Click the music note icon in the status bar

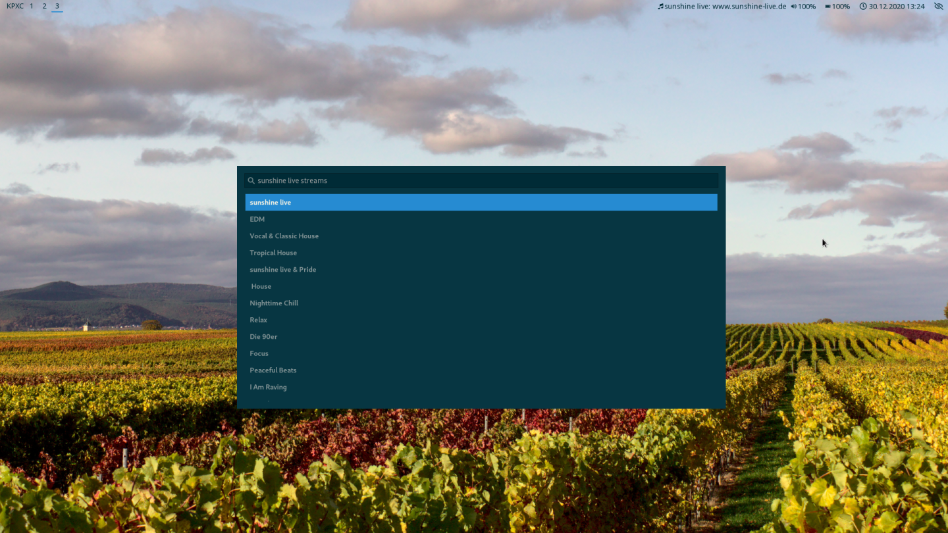660,6
